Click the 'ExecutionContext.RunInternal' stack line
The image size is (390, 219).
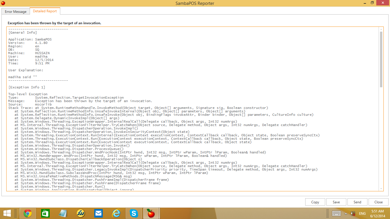tap(167, 135)
